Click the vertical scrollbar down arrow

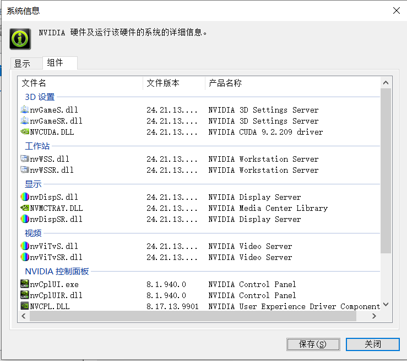(386, 304)
